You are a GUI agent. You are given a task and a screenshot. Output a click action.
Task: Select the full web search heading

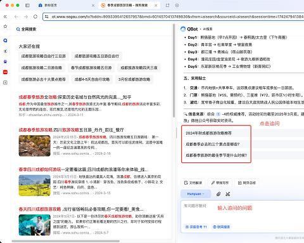[x=26, y=29]
